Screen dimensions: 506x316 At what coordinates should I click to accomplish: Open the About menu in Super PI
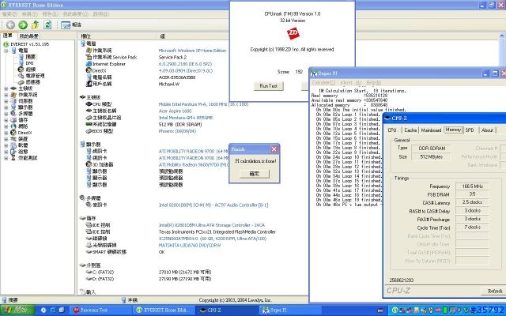(x=350, y=83)
